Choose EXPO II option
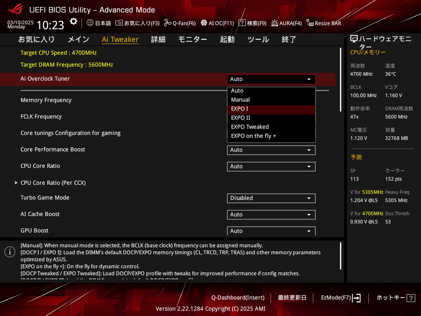The image size is (421, 316). [271, 118]
